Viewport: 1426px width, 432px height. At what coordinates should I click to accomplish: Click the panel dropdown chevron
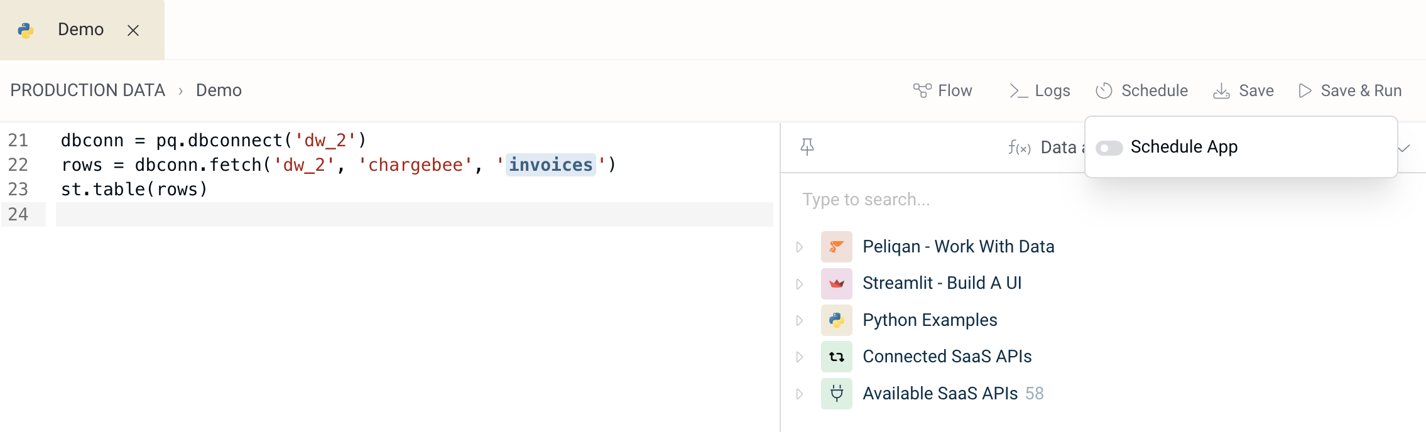(1405, 148)
